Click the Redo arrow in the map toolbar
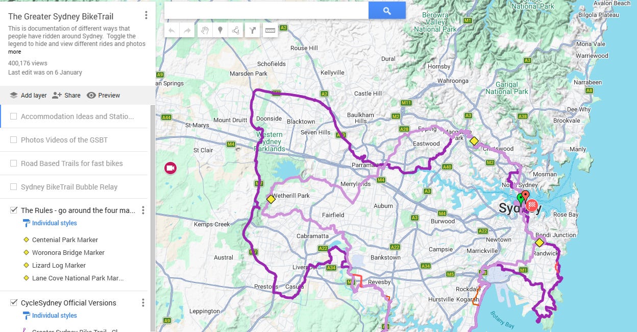 tap(187, 31)
